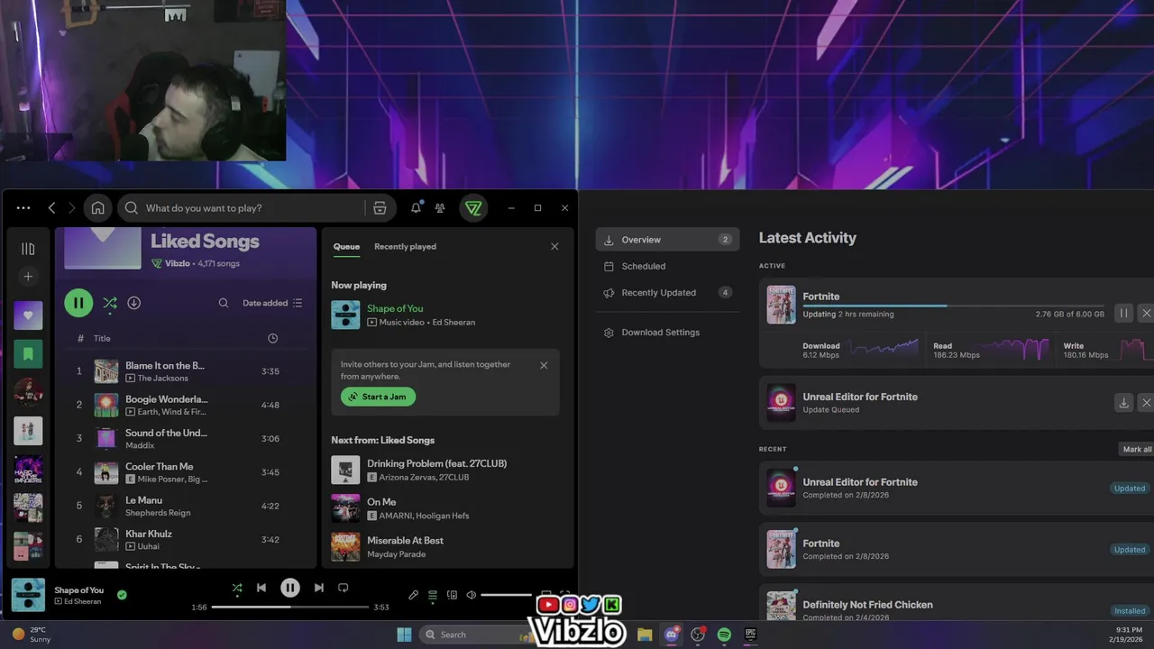The width and height of the screenshot is (1154, 649).
Task: Click the duration clock column header
Action: [273, 338]
